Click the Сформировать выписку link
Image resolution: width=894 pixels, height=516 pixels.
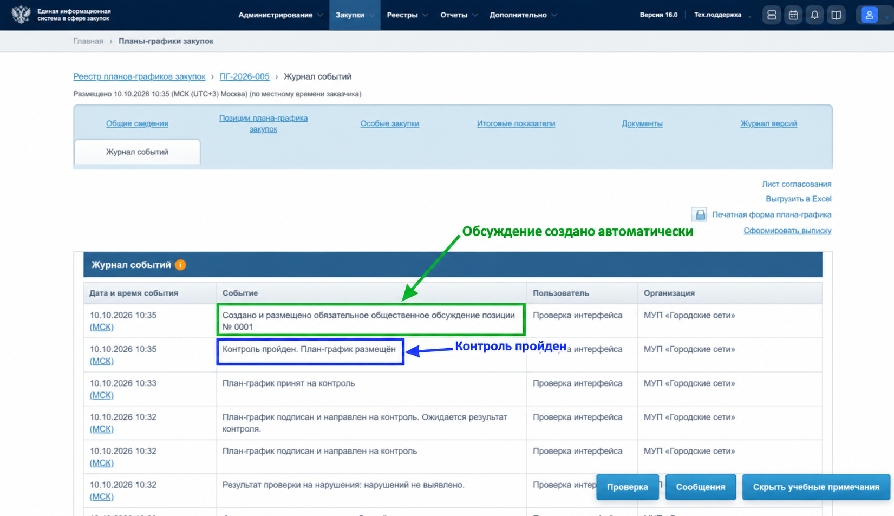tap(787, 231)
